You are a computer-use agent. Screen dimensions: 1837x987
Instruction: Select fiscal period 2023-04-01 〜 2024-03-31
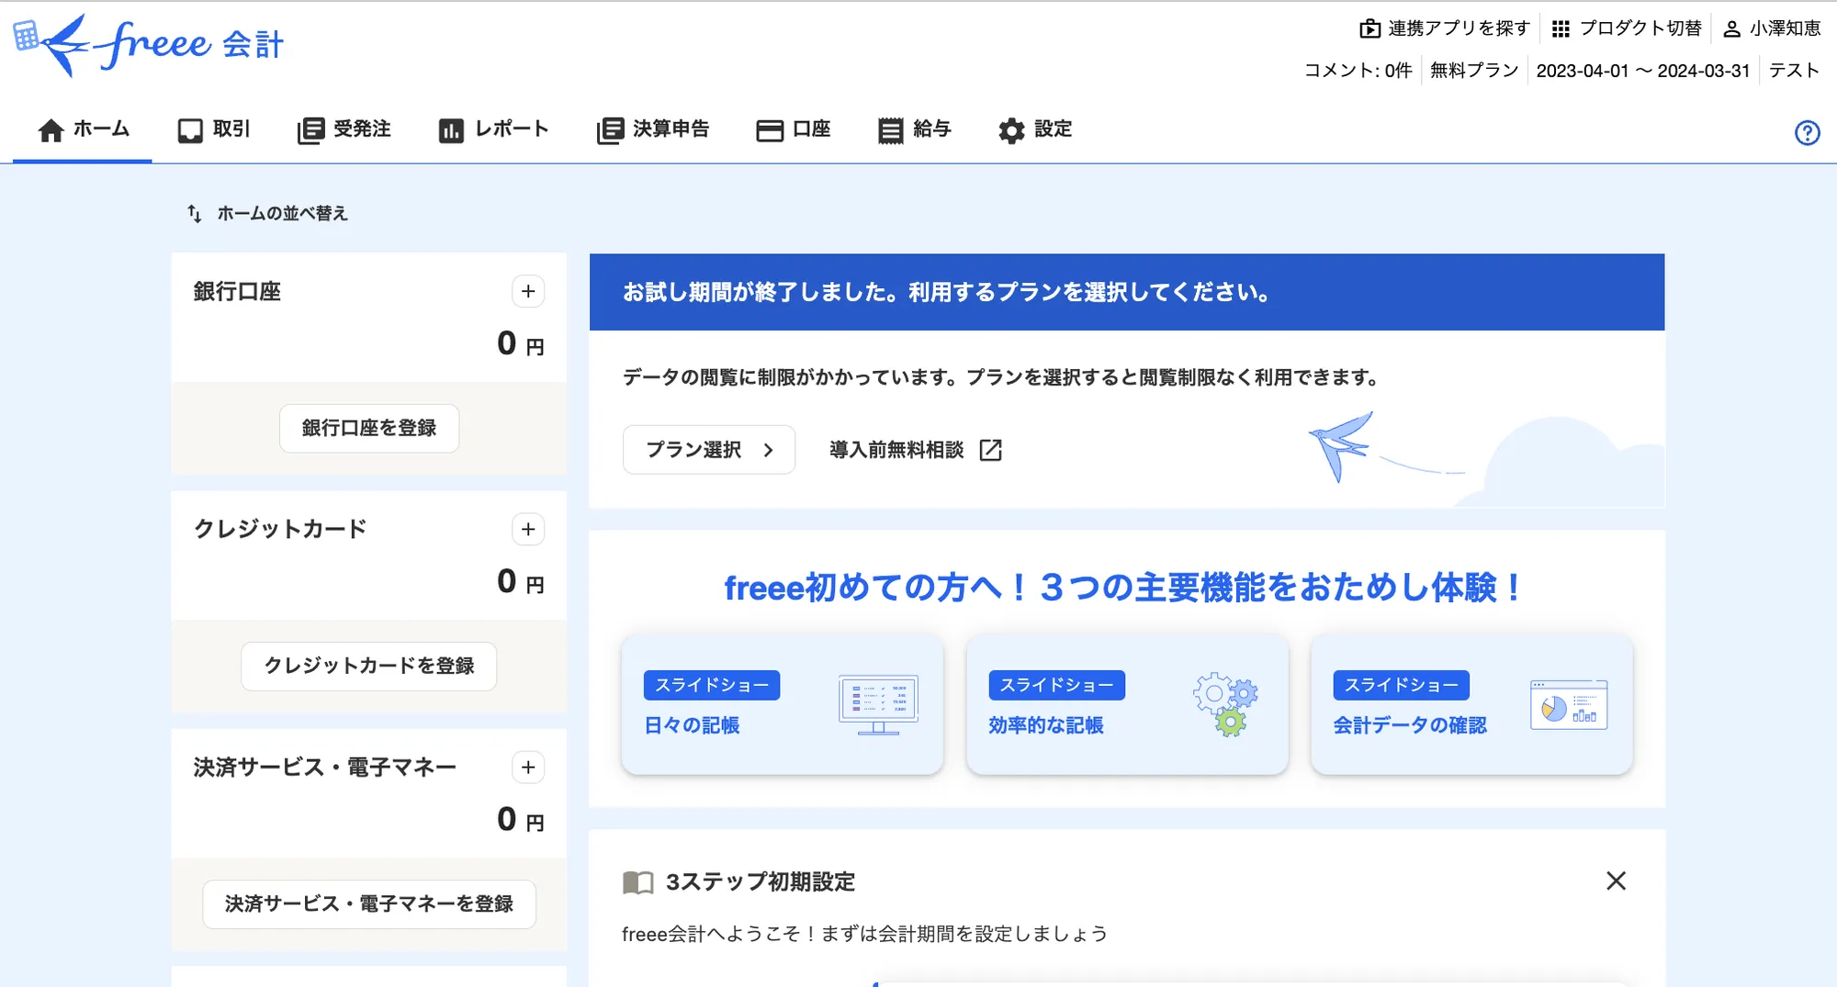pos(1643,71)
